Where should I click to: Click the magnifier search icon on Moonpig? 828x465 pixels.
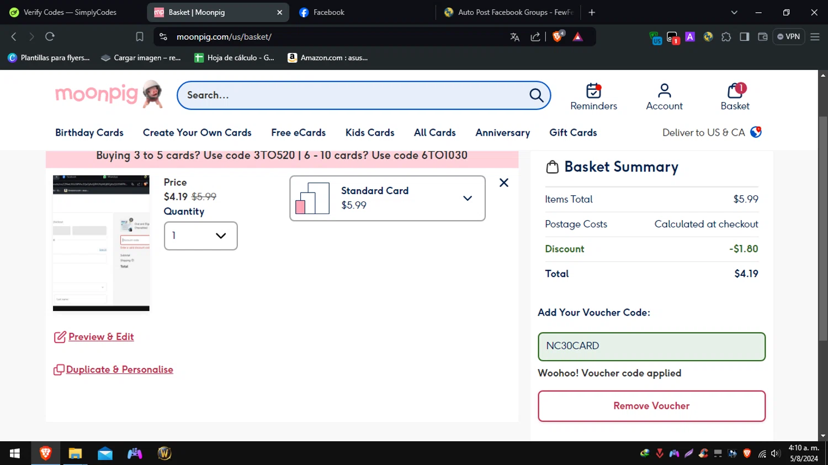[x=536, y=95]
